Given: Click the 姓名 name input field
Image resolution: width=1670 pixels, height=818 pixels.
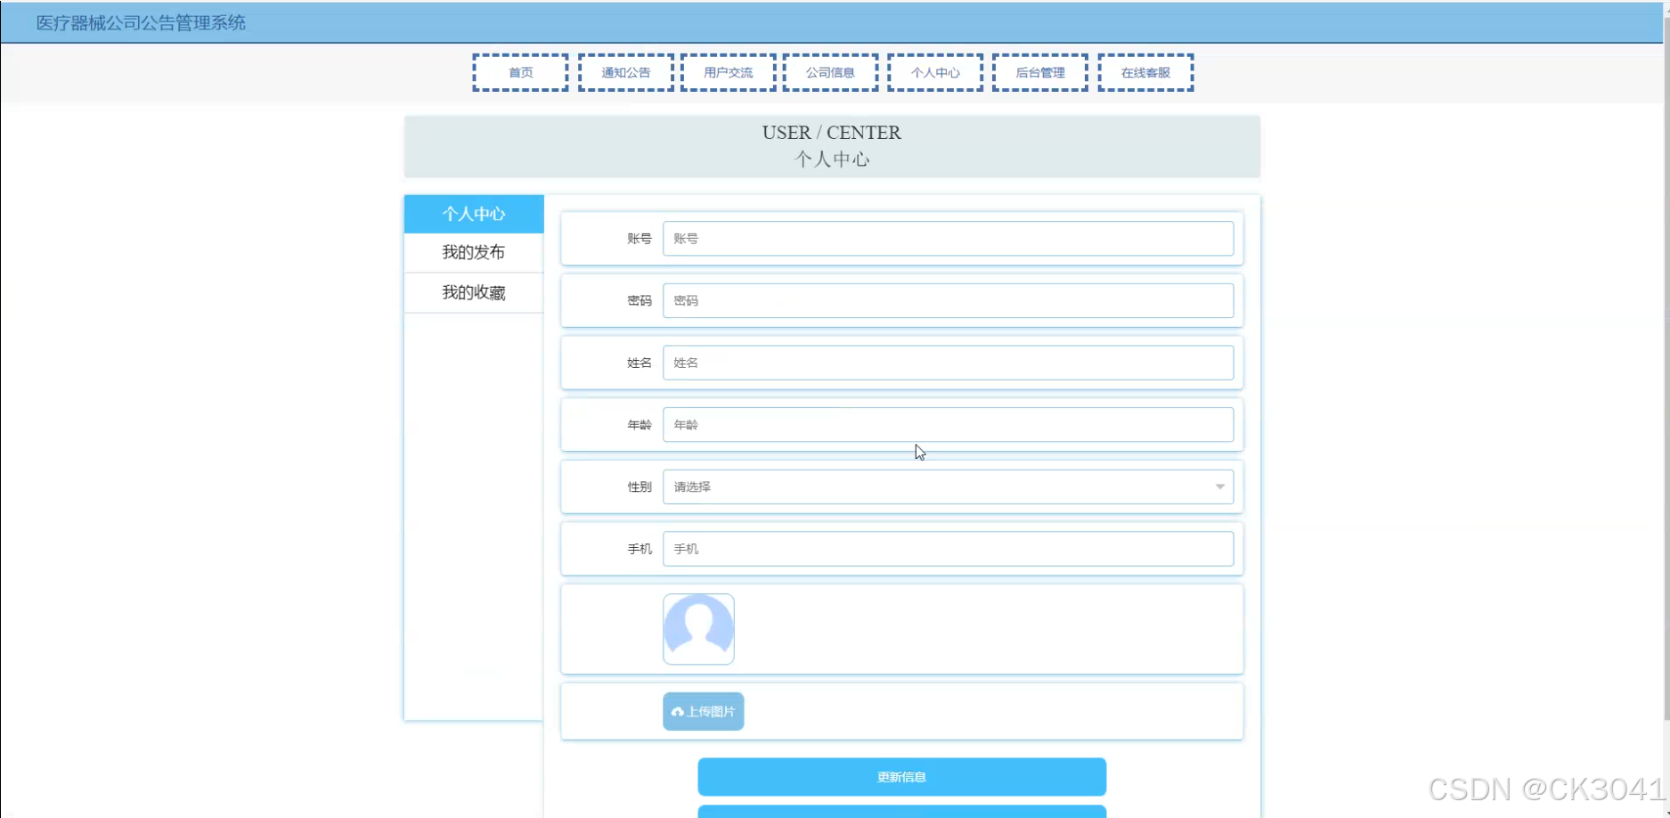Looking at the screenshot, I should 948,362.
